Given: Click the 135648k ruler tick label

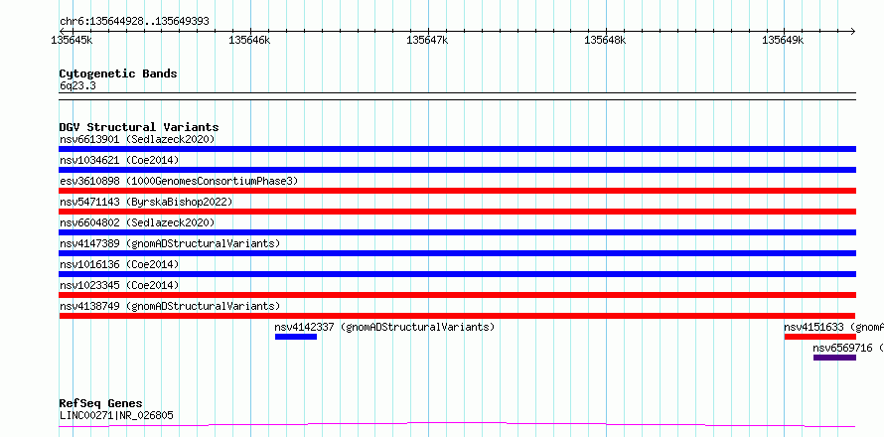Looking at the screenshot, I should [x=606, y=40].
